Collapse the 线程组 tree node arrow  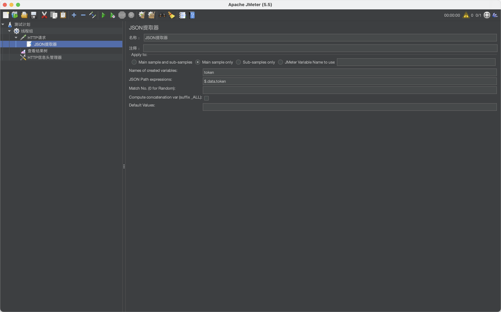pyautogui.click(x=9, y=31)
